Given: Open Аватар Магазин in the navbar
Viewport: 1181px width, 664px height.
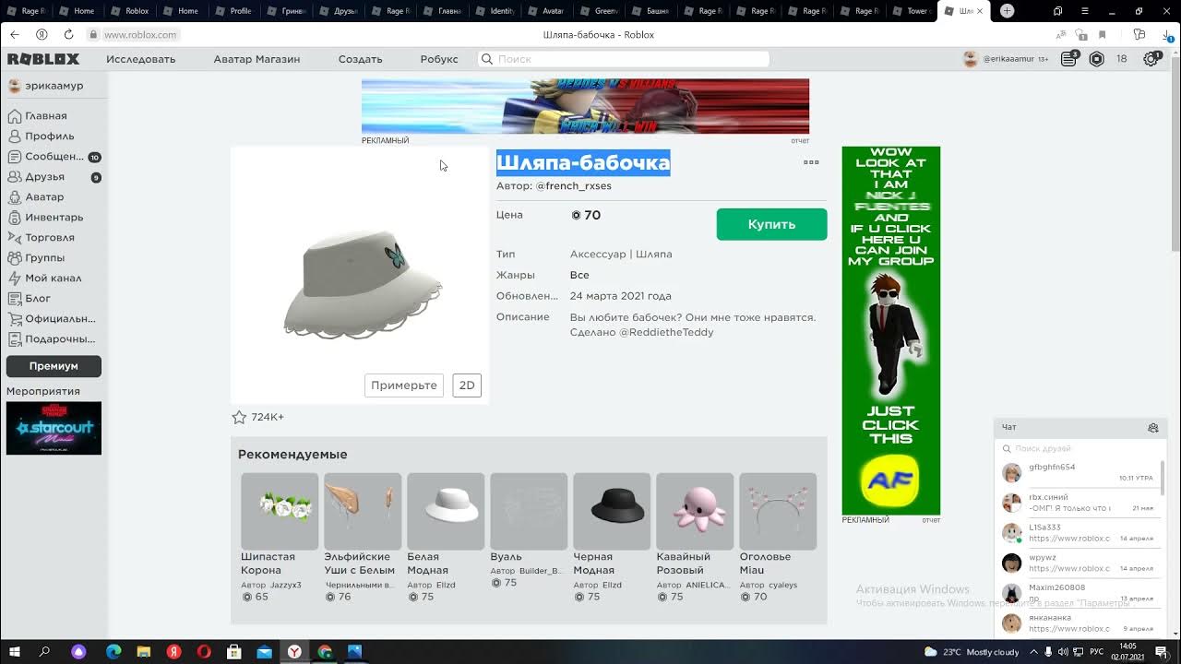Looking at the screenshot, I should [x=256, y=59].
